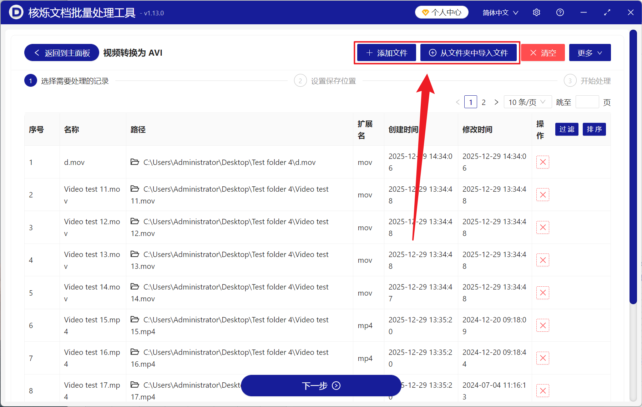Open the app settings via the gear icon
Screen dimensions: 642x407
click(x=536, y=12)
